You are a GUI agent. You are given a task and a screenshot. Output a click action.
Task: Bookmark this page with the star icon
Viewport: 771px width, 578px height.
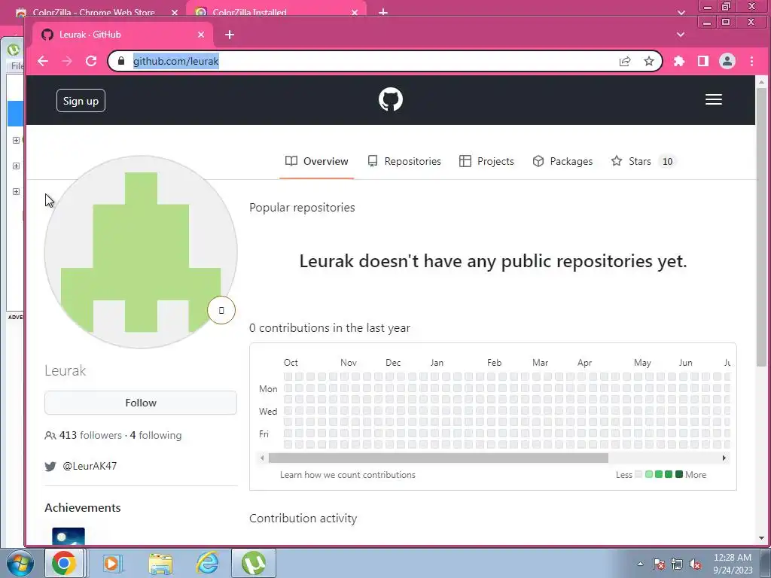point(649,61)
